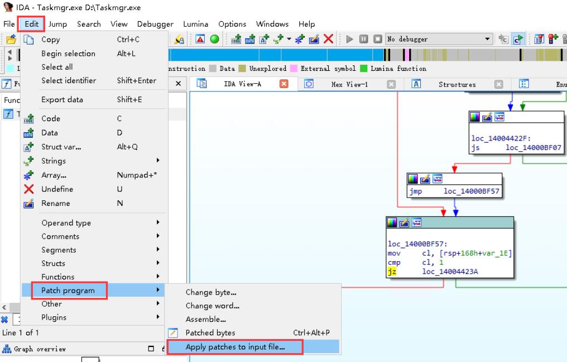Click the Strings icon in the toolbar
Image resolution: width=567 pixels, height=362 pixels.
coord(278,39)
